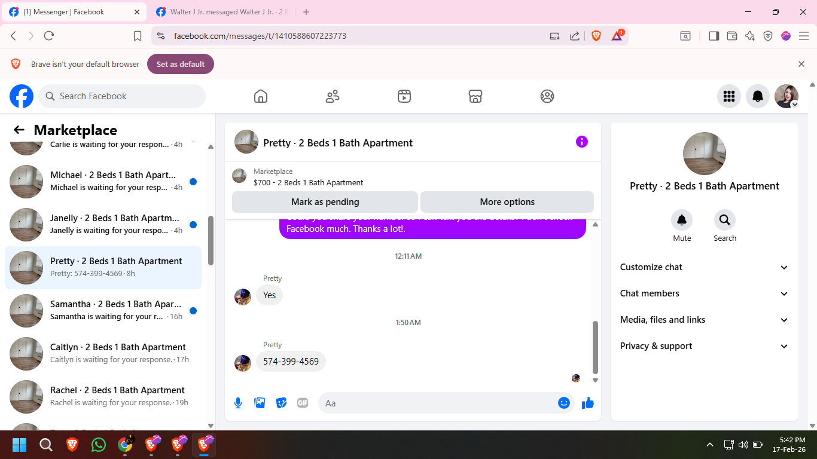The image size is (817, 459).
Task: Open conversation information purple icon
Action: pyautogui.click(x=582, y=142)
